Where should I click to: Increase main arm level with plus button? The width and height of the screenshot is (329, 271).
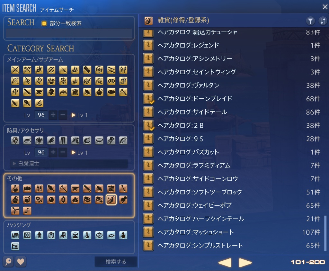53,115
